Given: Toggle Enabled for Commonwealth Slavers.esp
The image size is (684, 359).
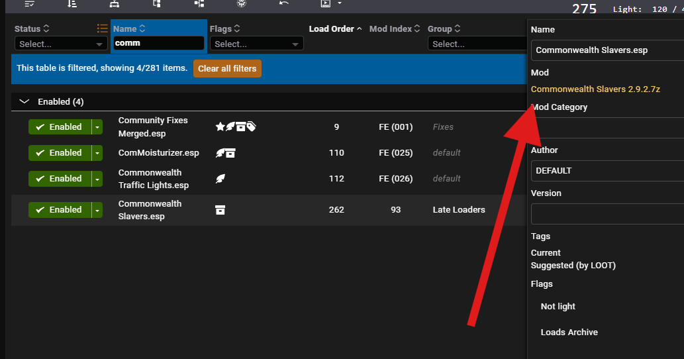Looking at the screenshot, I should (x=60, y=210).
